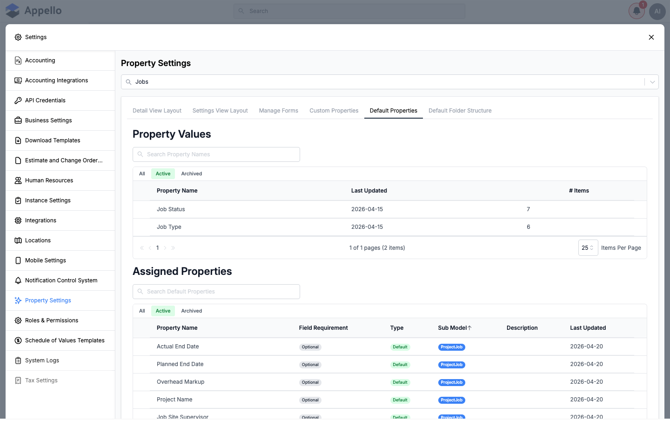Switch to the Detail View Layout tab
Image resolution: width=670 pixels, height=427 pixels.
click(x=157, y=111)
